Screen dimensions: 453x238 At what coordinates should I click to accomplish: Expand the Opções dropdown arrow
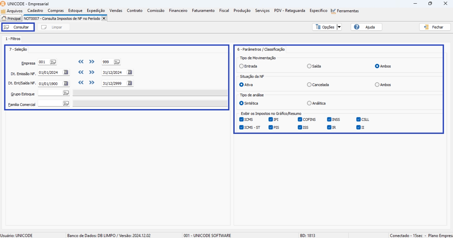[x=339, y=27]
